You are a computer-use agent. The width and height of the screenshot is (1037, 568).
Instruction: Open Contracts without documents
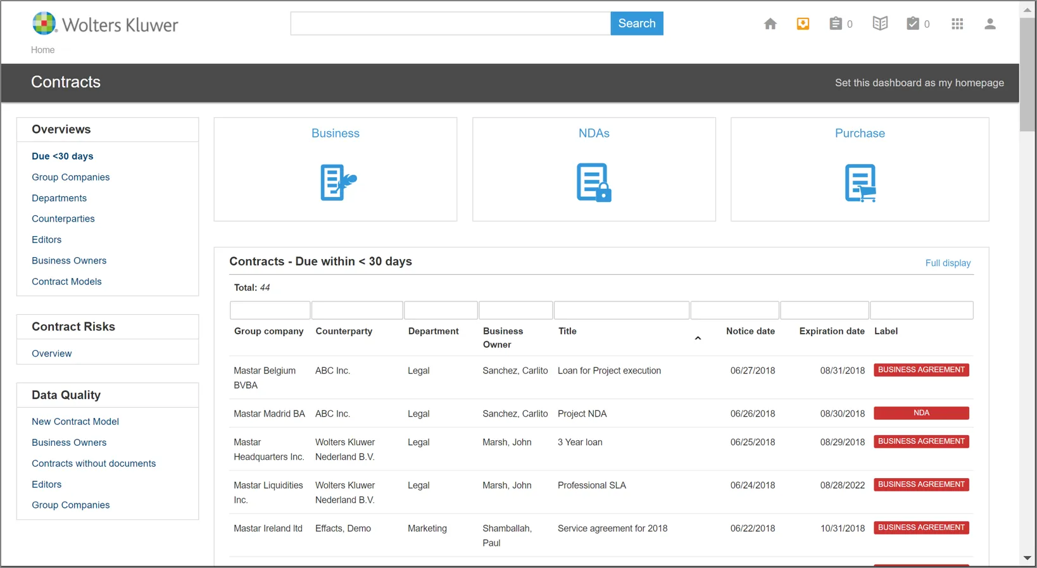coord(94,464)
